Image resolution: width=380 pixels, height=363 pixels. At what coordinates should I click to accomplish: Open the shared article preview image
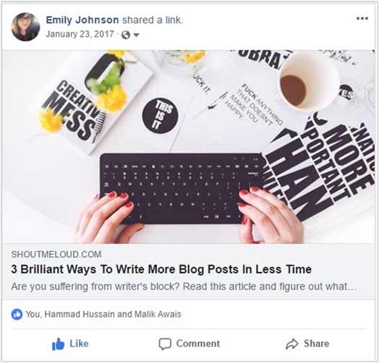pos(189,147)
